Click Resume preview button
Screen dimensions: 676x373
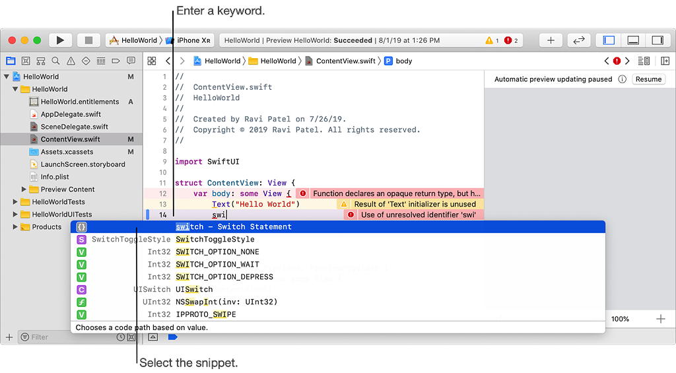pos(648,79)
